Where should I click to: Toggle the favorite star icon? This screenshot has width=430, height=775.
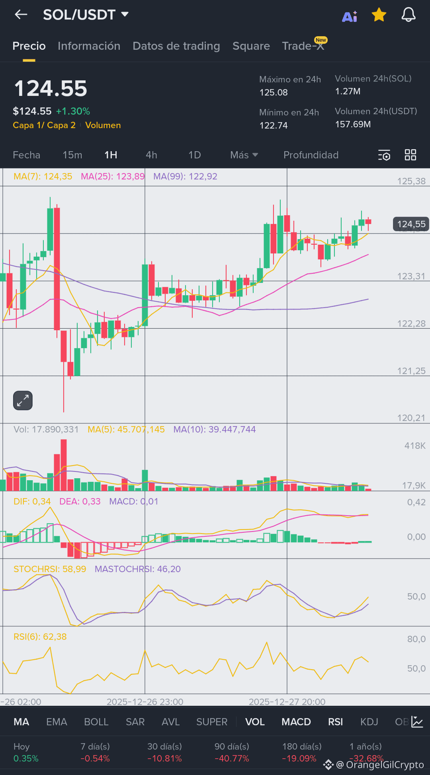pyautogui.click(x=379, y=15)
